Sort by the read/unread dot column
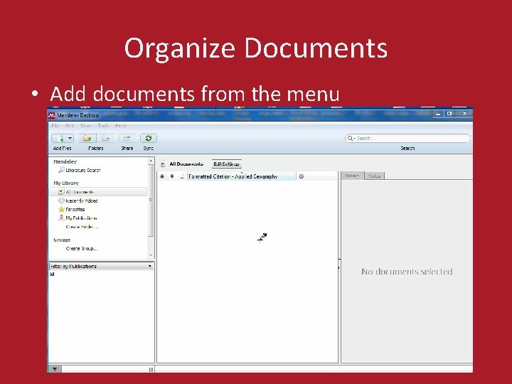This screenshot has width=512, height=384. click(172, 176)
